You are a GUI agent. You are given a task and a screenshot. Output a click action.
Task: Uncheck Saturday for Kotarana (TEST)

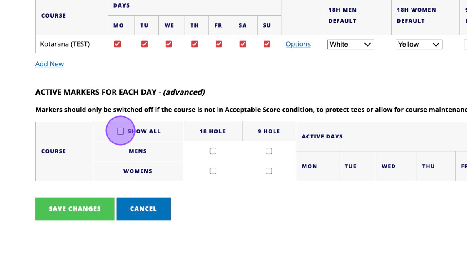point(243,44)
